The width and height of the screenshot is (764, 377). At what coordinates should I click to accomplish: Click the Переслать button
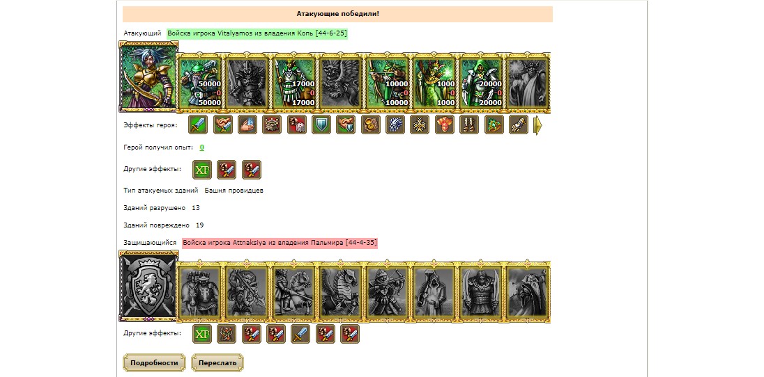[217, 363]
